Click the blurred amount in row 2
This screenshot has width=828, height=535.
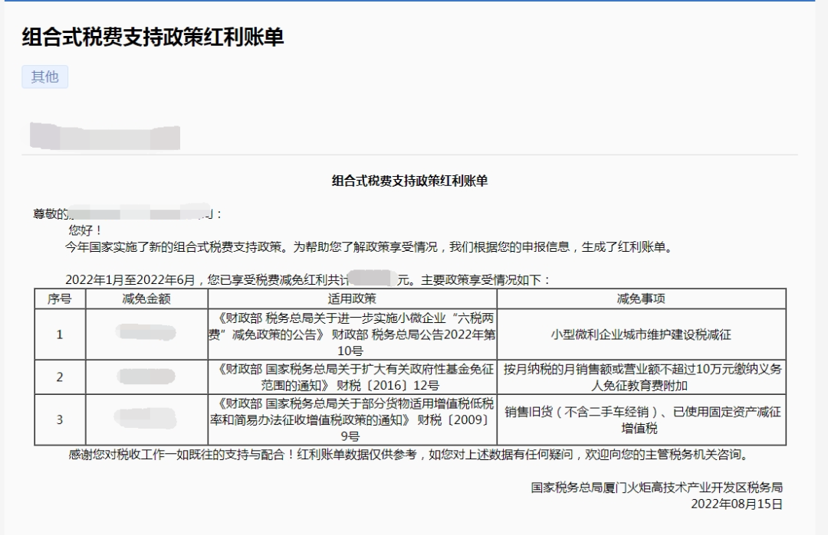tap(146, 376)
